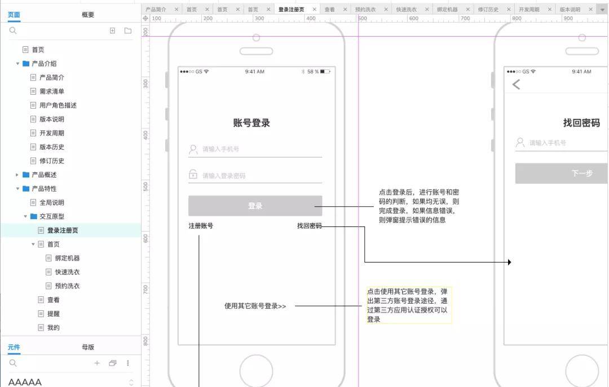
Task: Open the AAAAA library dropdown
Action: tap(131, 382)
